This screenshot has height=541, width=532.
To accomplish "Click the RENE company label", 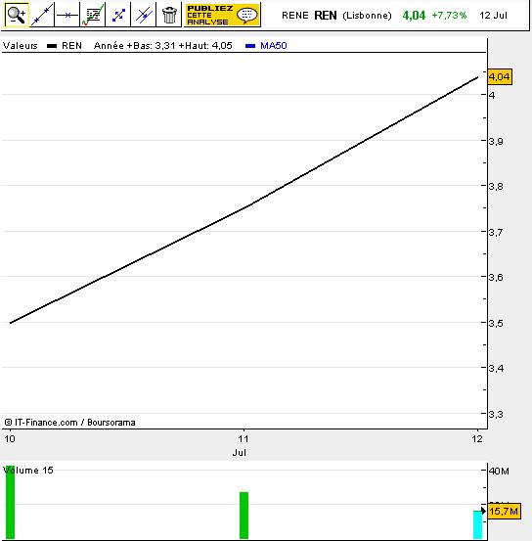I will point(295,16).
